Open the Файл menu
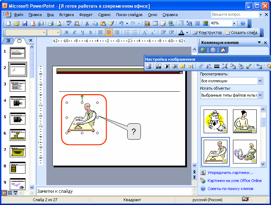This screenshot has width=271, height=205. pos(18,15)
